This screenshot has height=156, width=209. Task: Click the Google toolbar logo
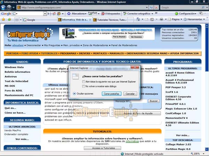[x=6, y=14]
